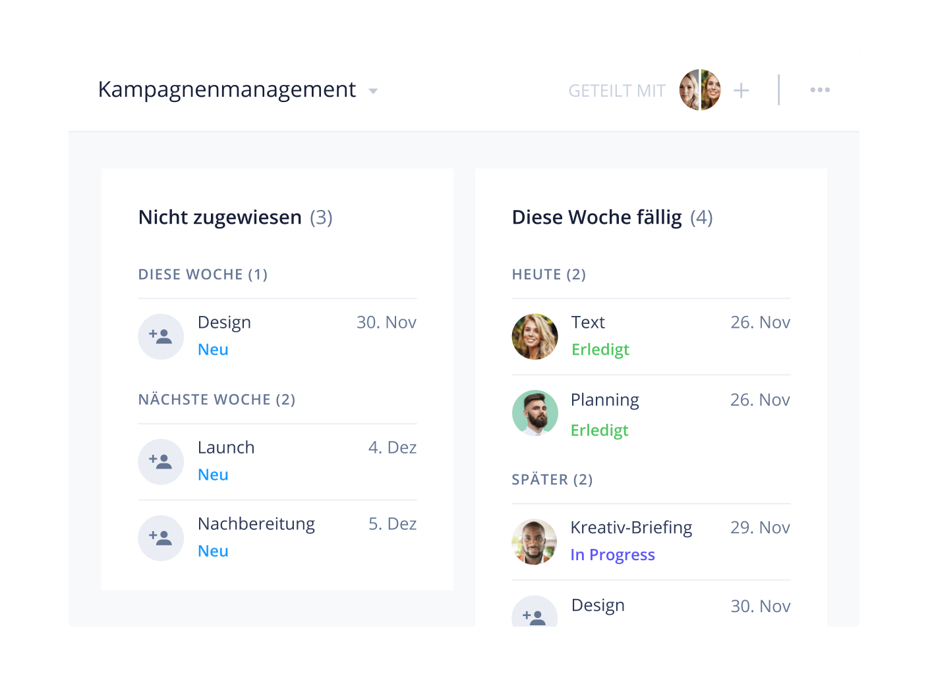The image size is (928, 674).
Task: Collapse the HEUTE (2) section header
Action: click(548, 274)
